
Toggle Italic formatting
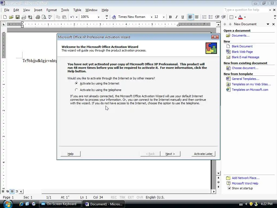(176, 17)
